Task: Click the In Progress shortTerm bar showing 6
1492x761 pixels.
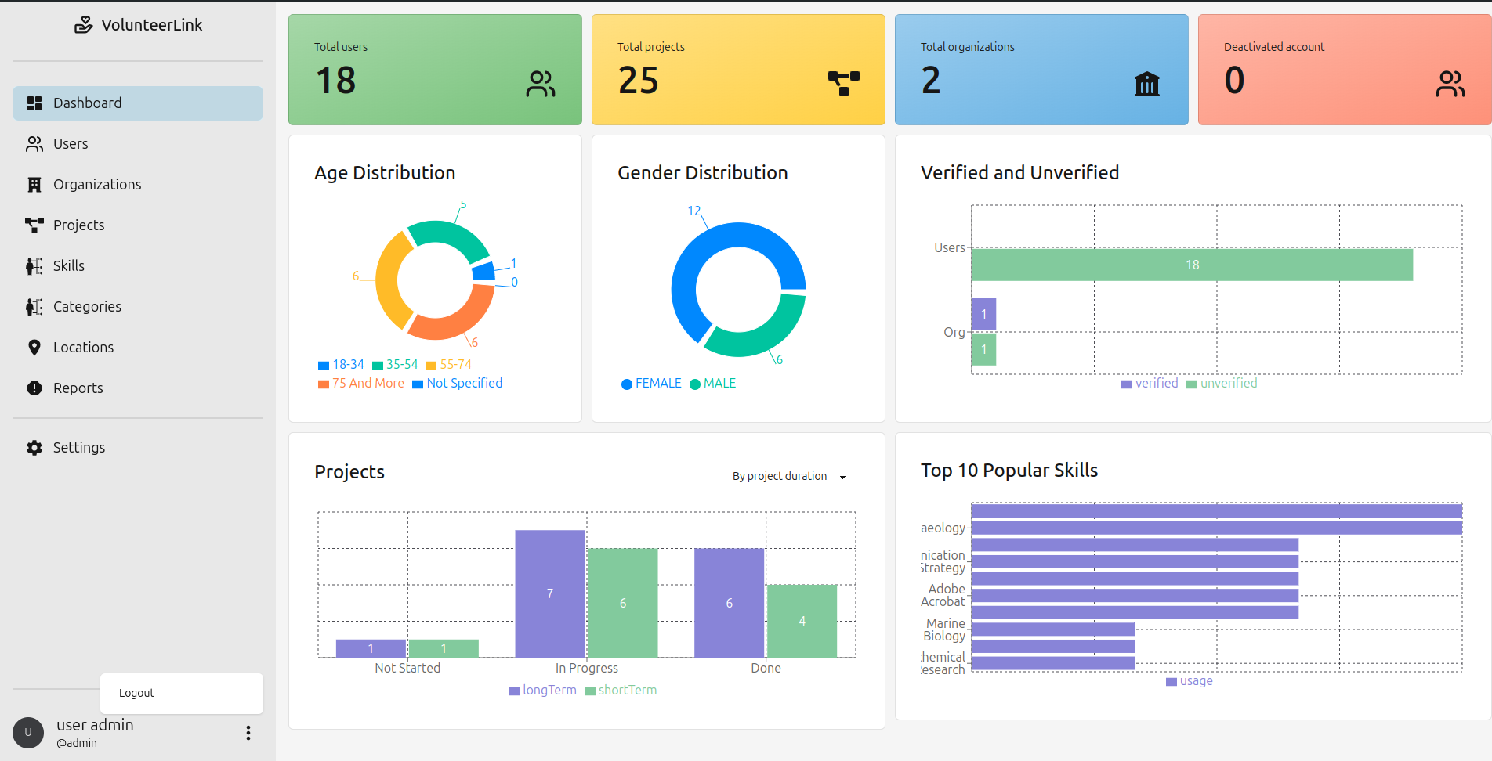Action: coord(623,603)
